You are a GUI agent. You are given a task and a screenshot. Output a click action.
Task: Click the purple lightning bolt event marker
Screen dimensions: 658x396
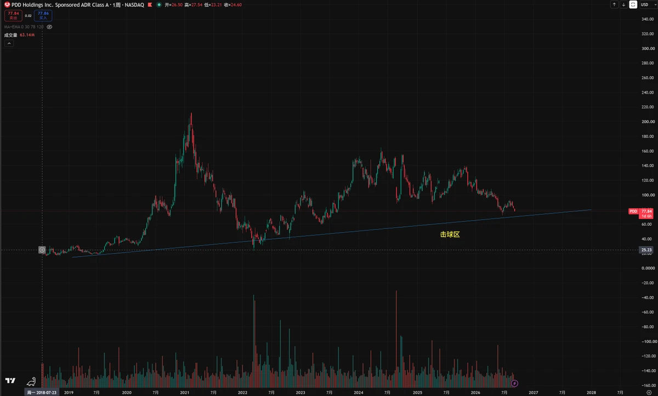tap(514, 383)
